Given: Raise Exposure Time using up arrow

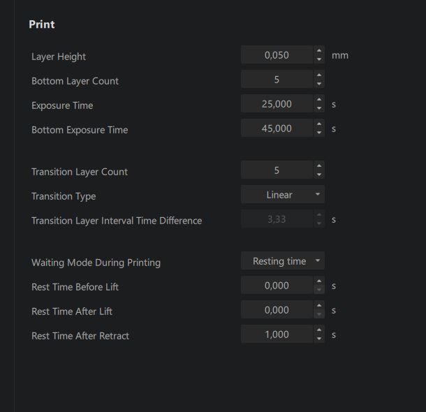Looking at the screenshot, I should pyautogui.click(x=319, y=100).
